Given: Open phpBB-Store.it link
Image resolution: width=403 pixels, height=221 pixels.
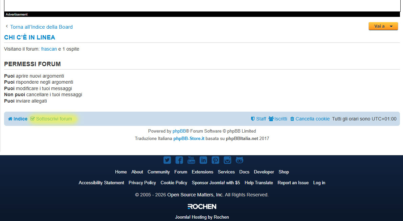Looking at the screenshot, I should click(189, 138).
